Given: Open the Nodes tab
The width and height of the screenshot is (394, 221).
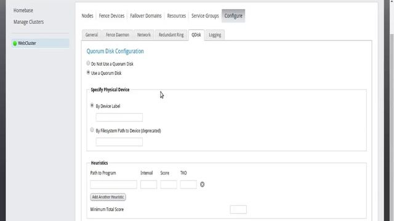Looking at the screenshot, I should coord(87,16).
